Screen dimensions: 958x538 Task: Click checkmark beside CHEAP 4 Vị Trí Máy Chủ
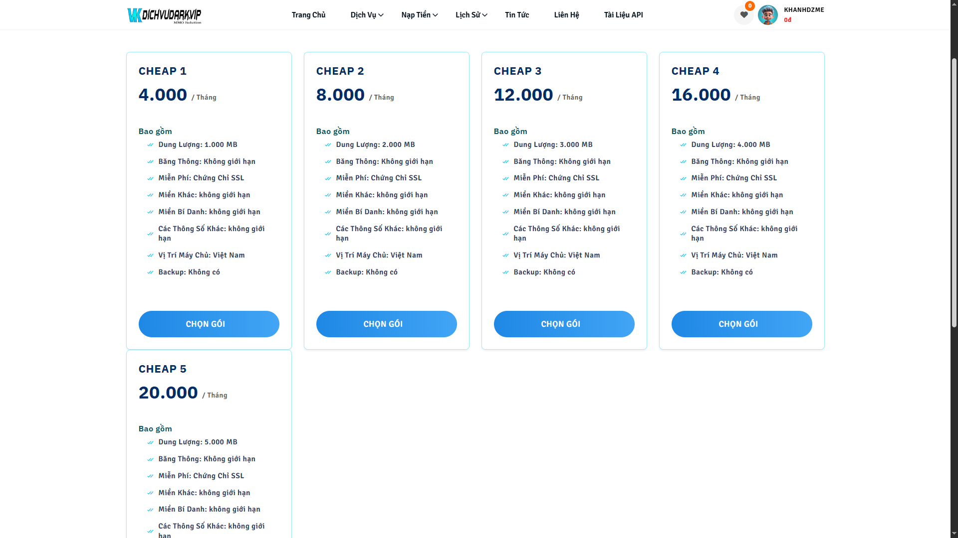coord(683,256)
